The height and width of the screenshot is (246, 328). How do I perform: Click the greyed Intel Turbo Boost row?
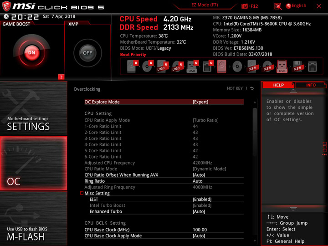167,205
